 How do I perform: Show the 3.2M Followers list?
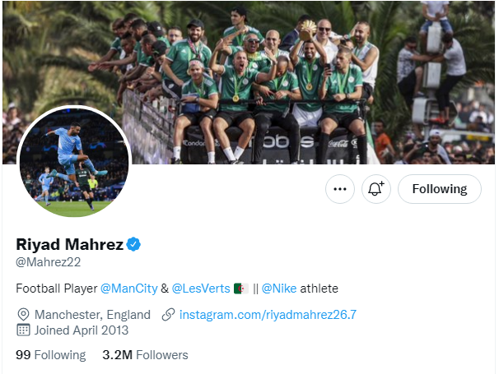coord(145,355)
